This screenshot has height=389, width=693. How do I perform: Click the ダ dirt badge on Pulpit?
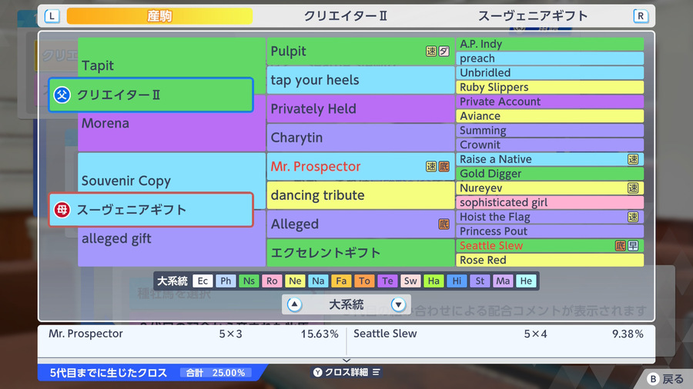tap(444, 52)
